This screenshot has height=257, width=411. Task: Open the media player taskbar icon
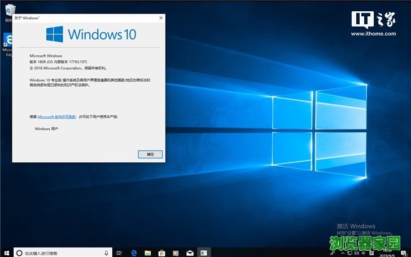(x=176, y=253)
